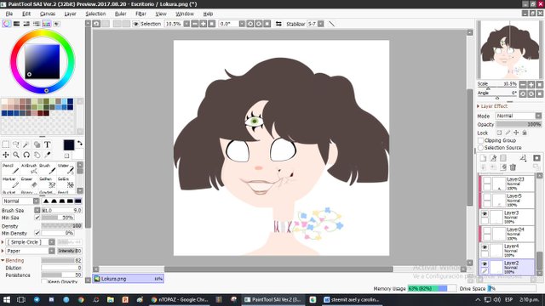Select the Shape tool
Viewport: 545px width, 306px height.
37,144
